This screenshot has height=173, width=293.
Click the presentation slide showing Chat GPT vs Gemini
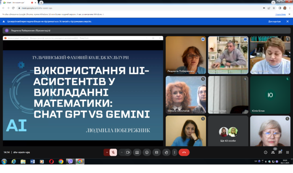tap(83, 95)
